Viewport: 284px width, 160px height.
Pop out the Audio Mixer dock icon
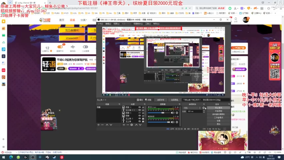(x=179, y=104)
